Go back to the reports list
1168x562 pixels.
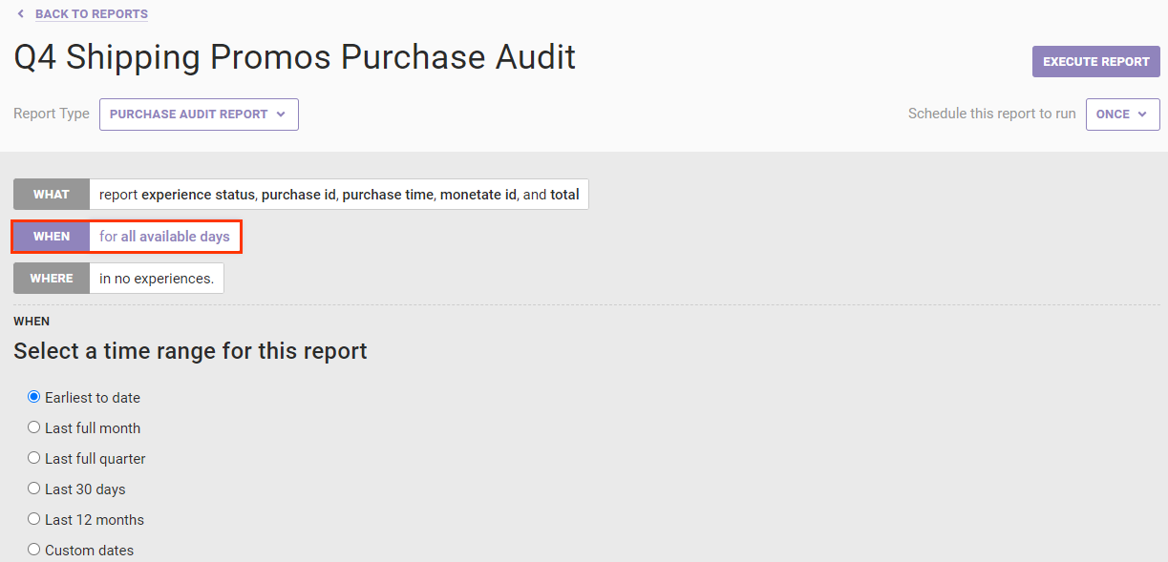[91, 14]
